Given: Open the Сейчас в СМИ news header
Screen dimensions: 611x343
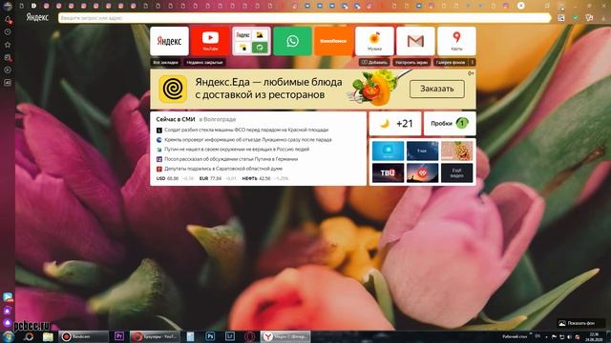Looking at the screenshot, I should pyautogui.click(x=176, y=119).
